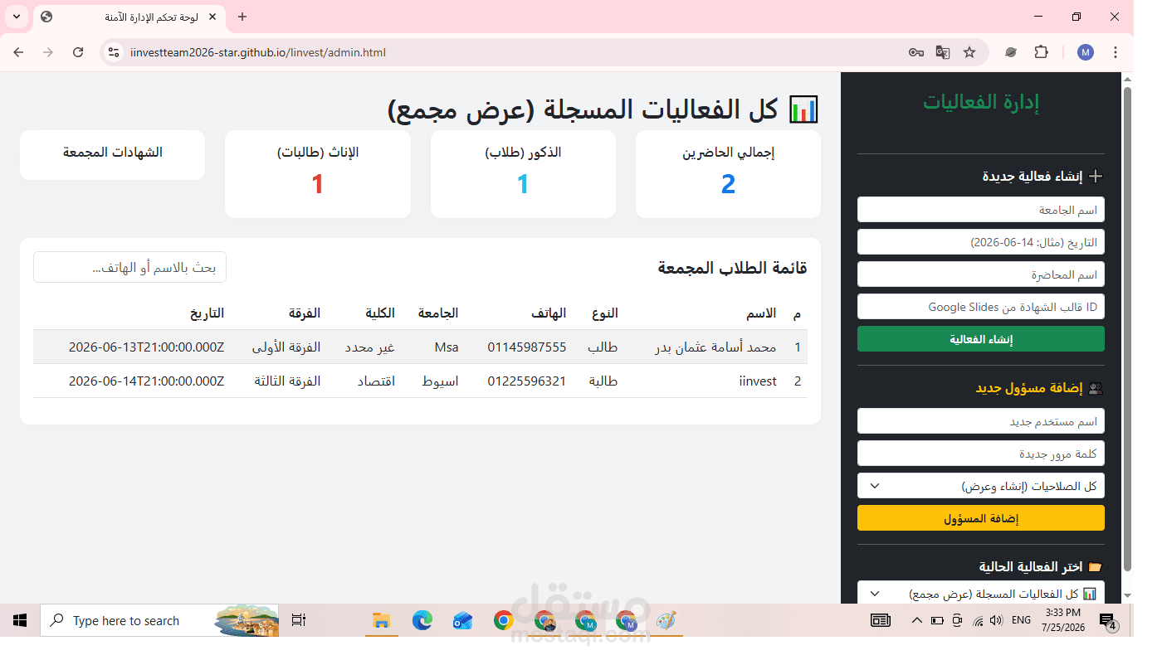Click phone number 01145987555
This screenshot has height=660, width=1162.
tap(526, 347)
